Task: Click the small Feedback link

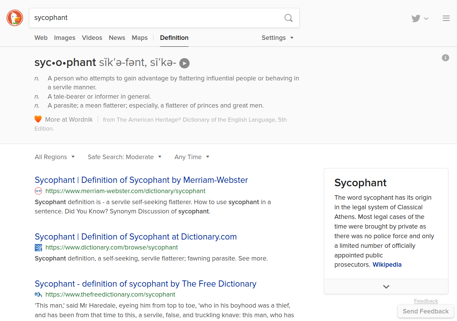Action: 426,301
